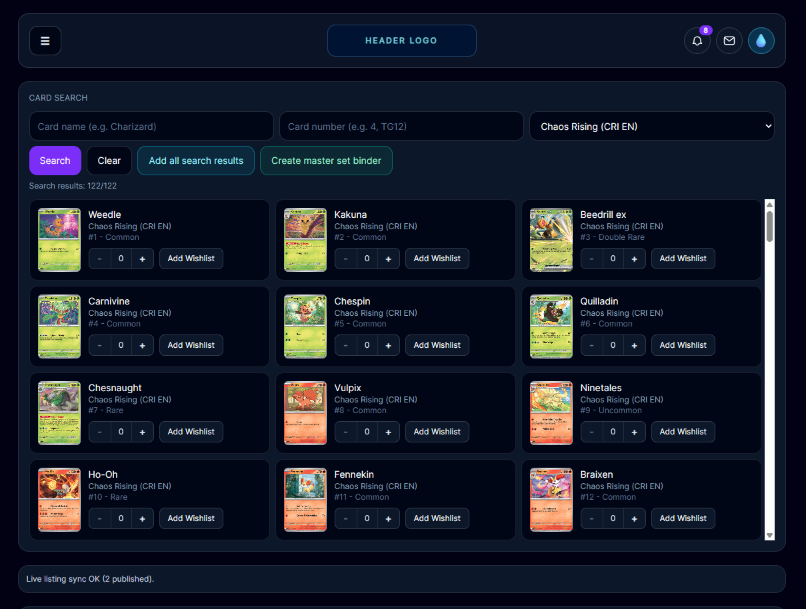Increase Ho-Oh quantity with plus
The height and width of the screenshot is (609, 806).
[142, 518]
